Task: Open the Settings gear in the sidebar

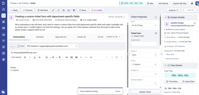Action: pos(4,59)
